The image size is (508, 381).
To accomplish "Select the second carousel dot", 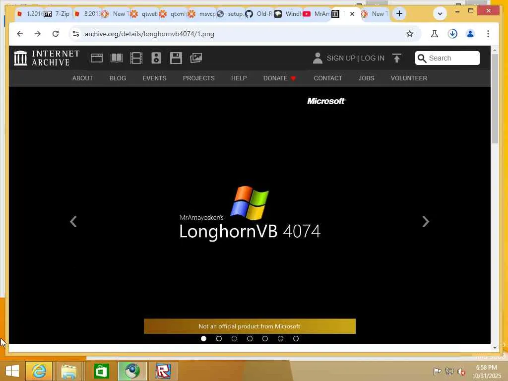I will coord(219,338).
